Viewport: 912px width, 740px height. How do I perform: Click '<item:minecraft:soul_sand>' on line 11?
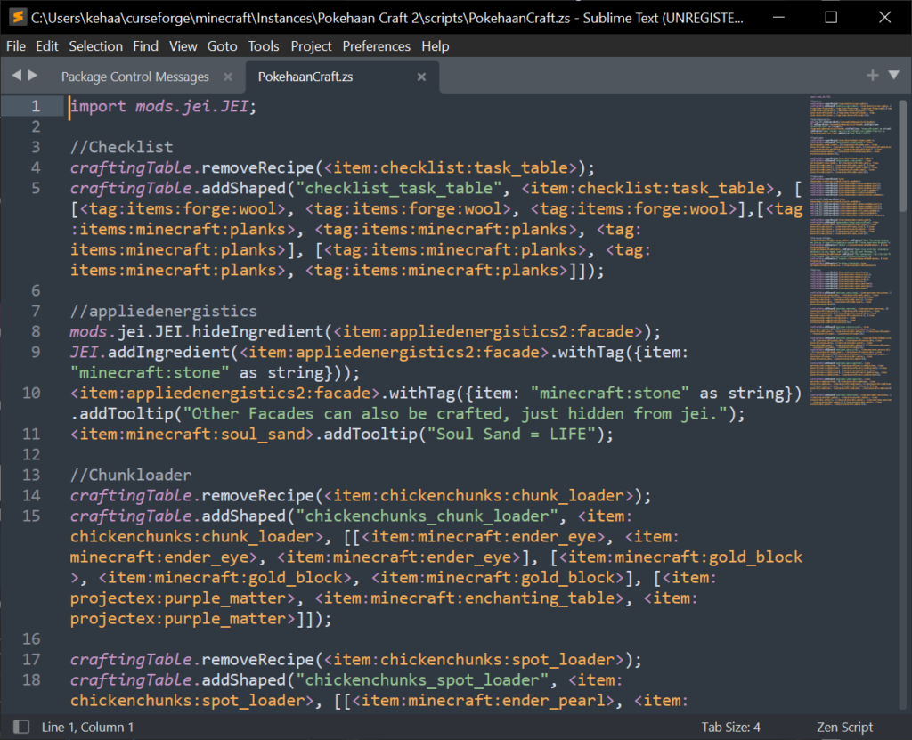coord(192,434)
